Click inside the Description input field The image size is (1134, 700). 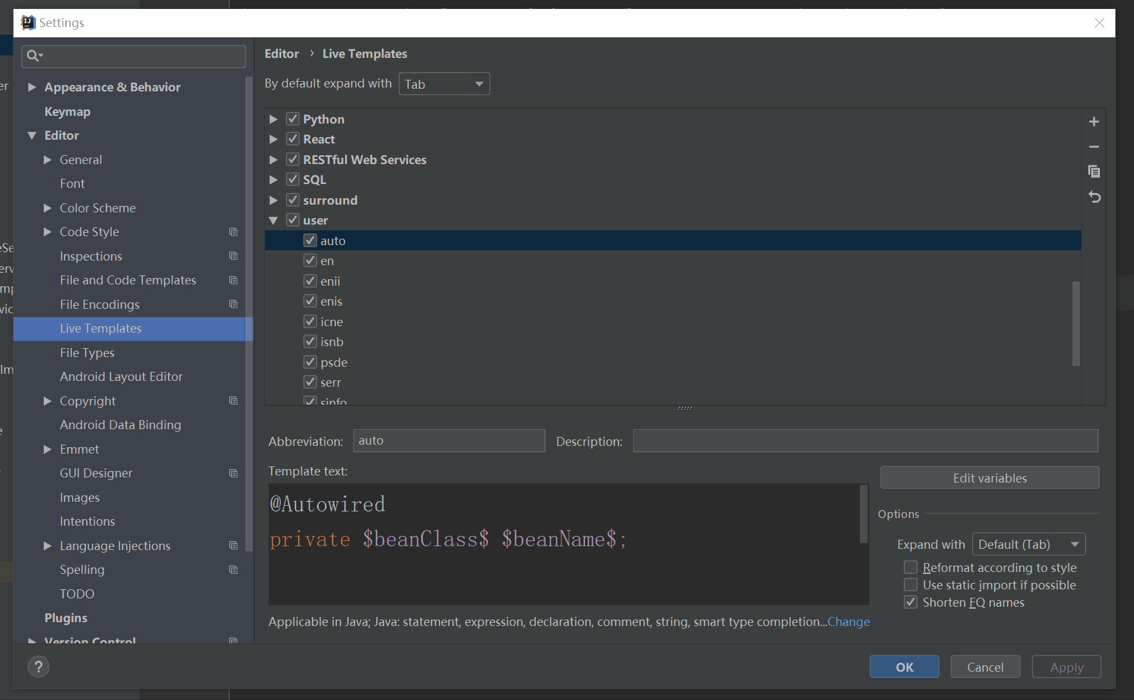point(865,441)
